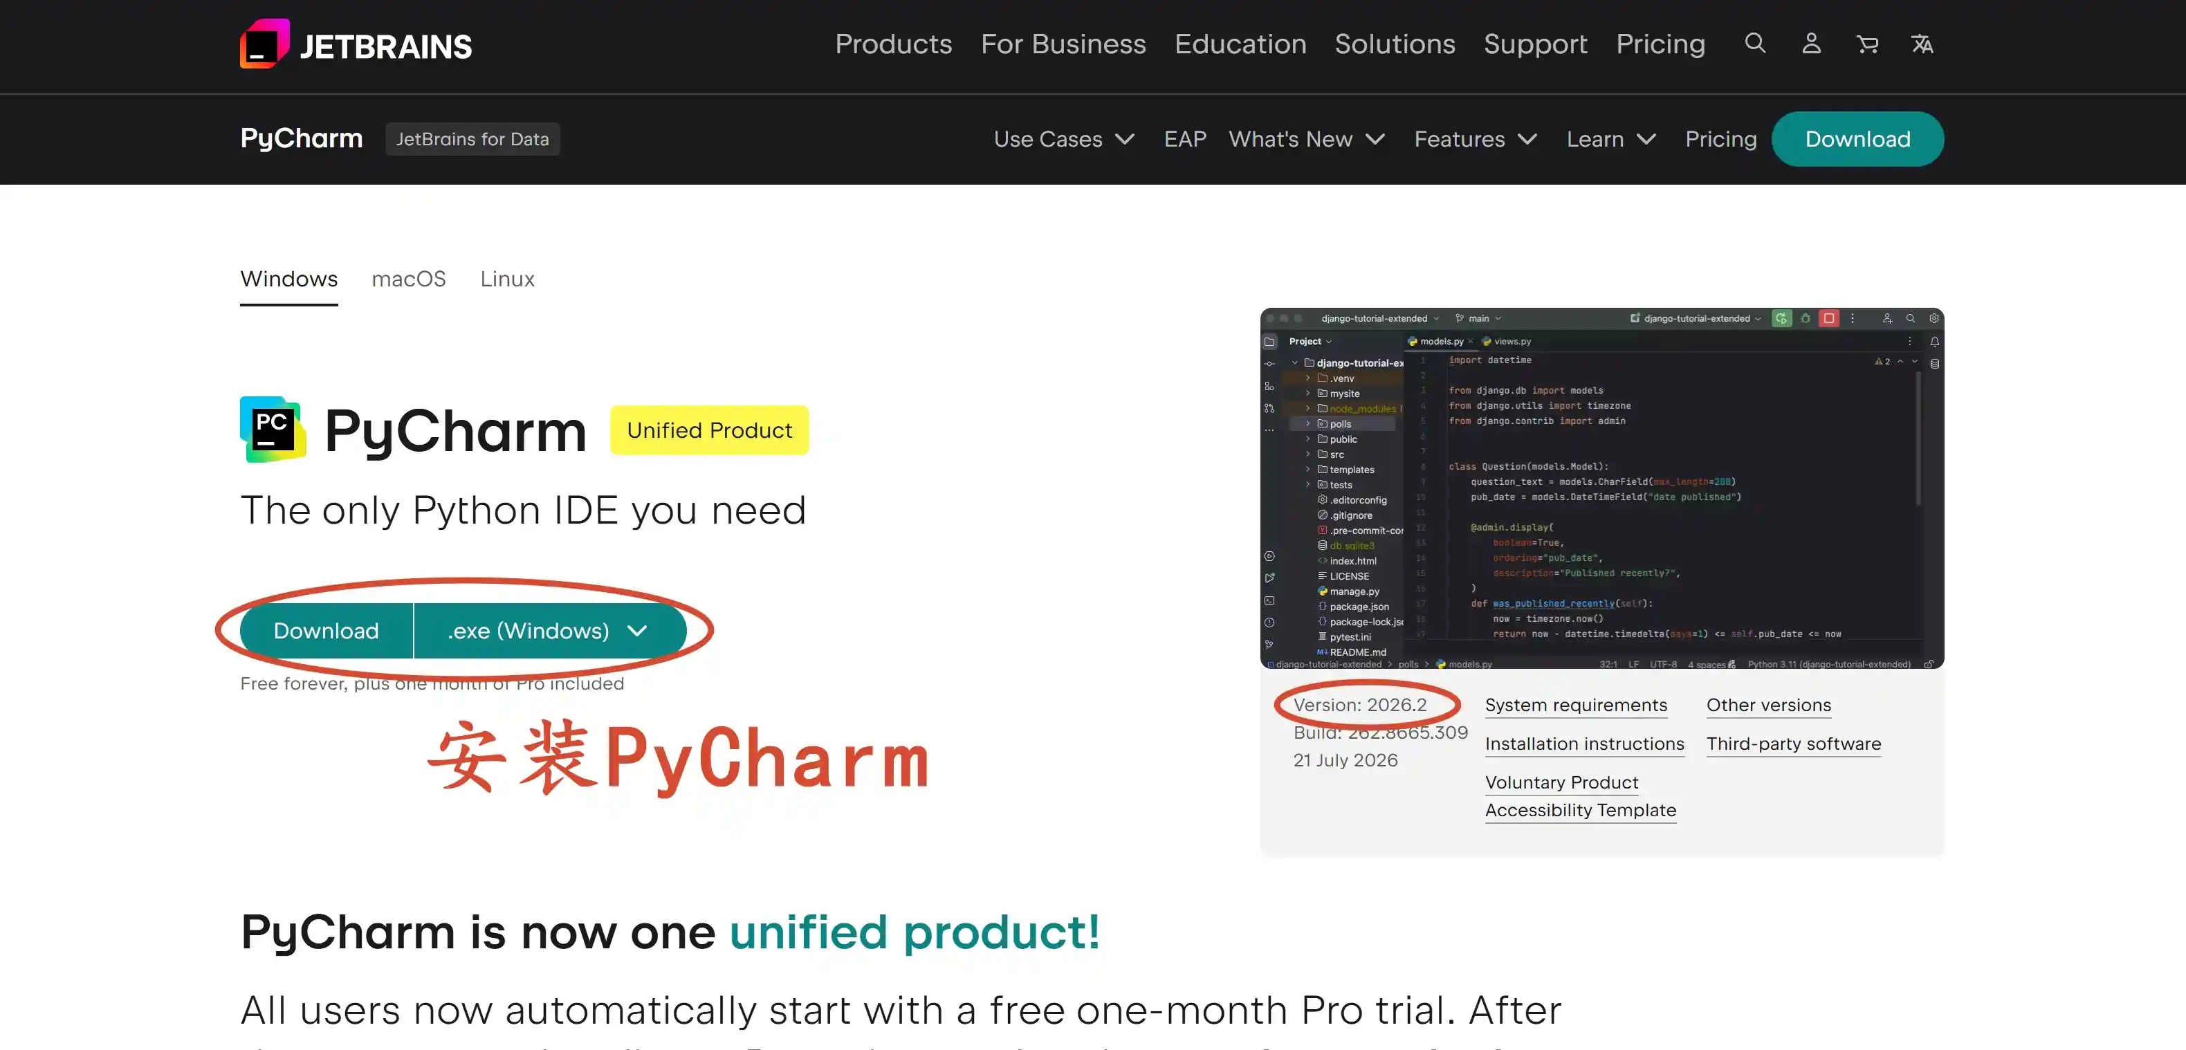Click the teal Download button in header

[x=1857, y=139]
